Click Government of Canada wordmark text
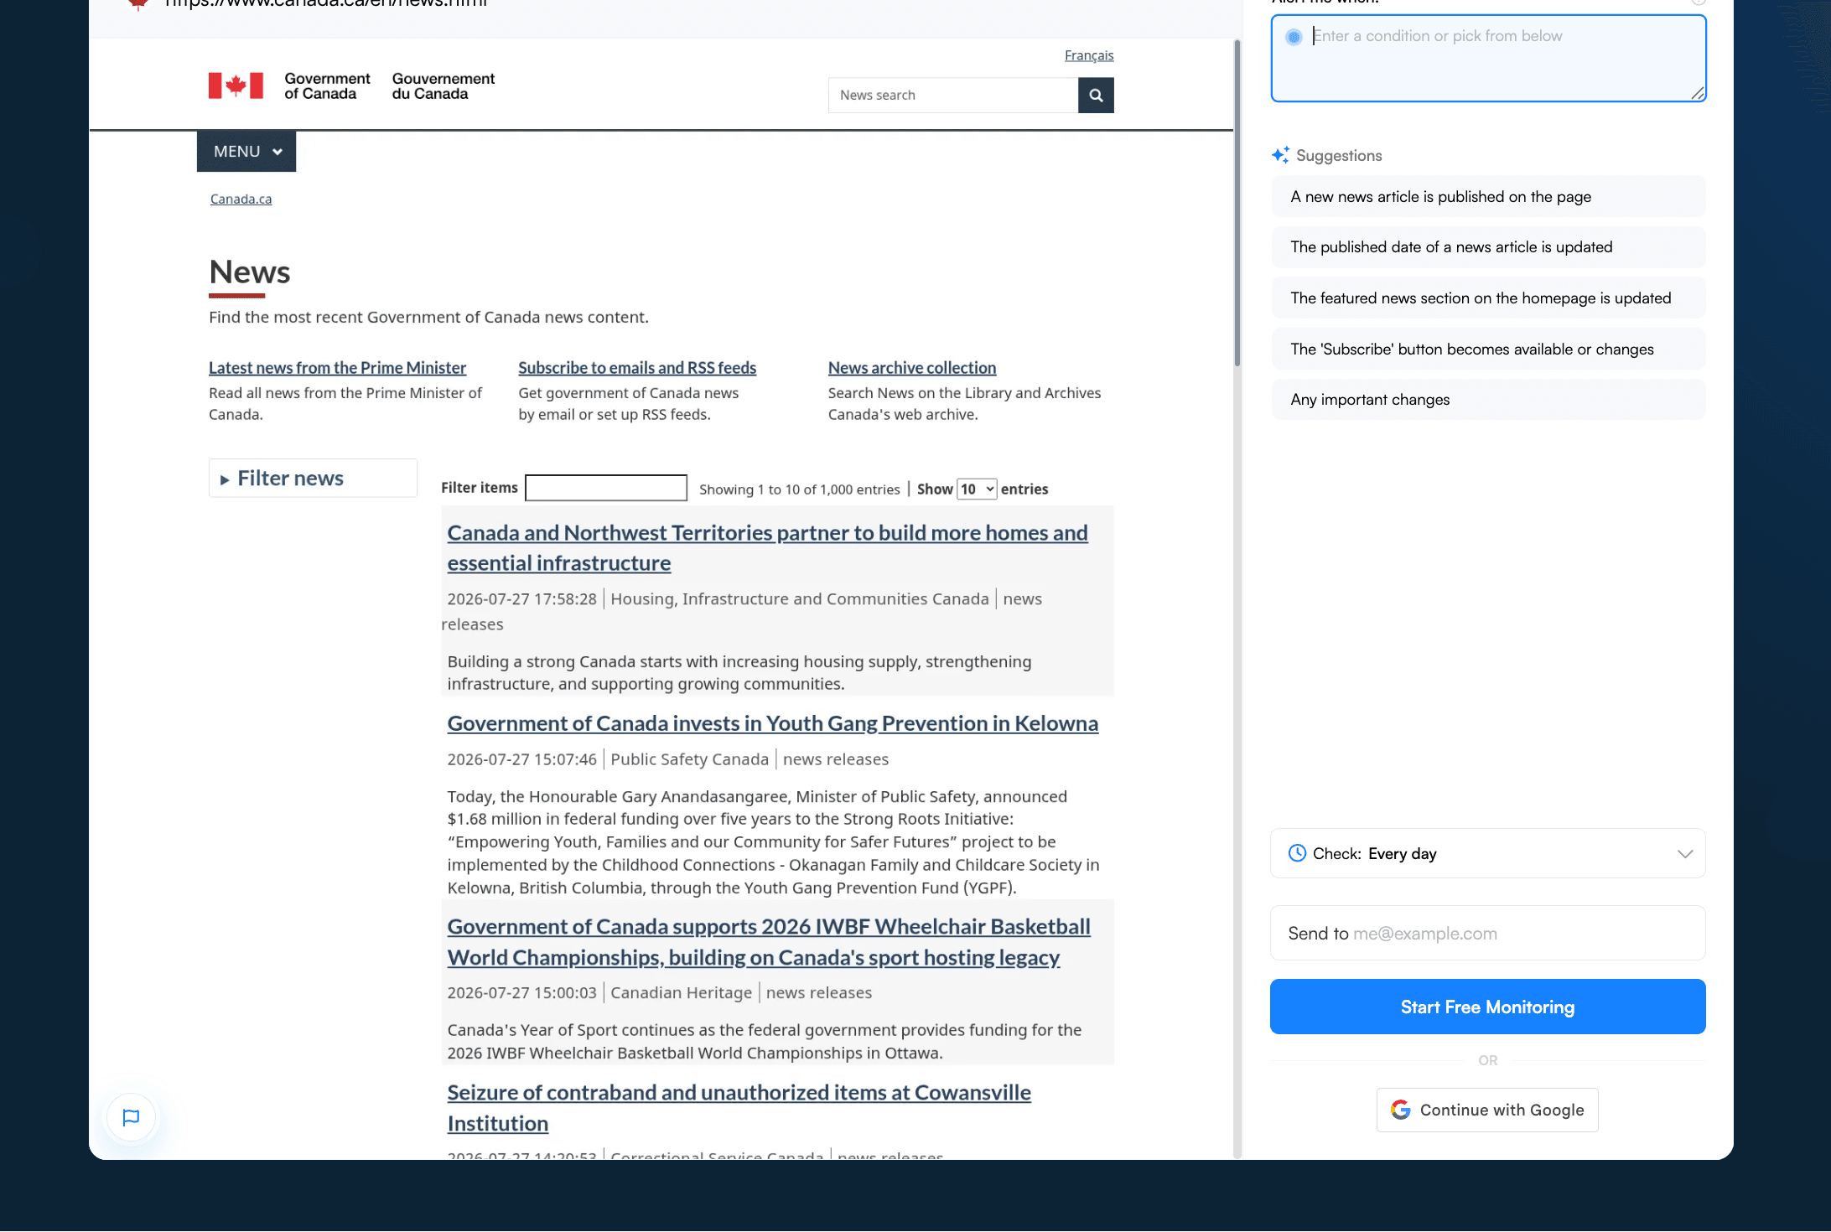 327,85
